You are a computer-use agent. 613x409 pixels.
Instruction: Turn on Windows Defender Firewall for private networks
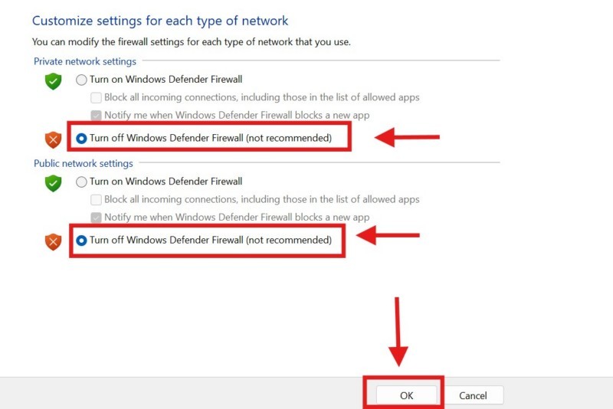tap(81, 80)
